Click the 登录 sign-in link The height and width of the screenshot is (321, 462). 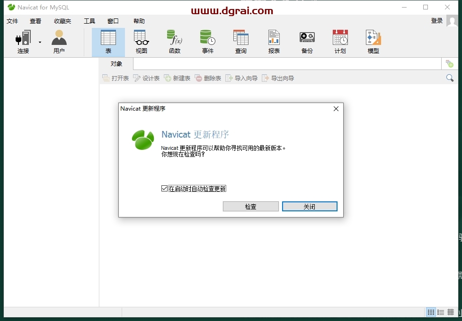(436, 21)
